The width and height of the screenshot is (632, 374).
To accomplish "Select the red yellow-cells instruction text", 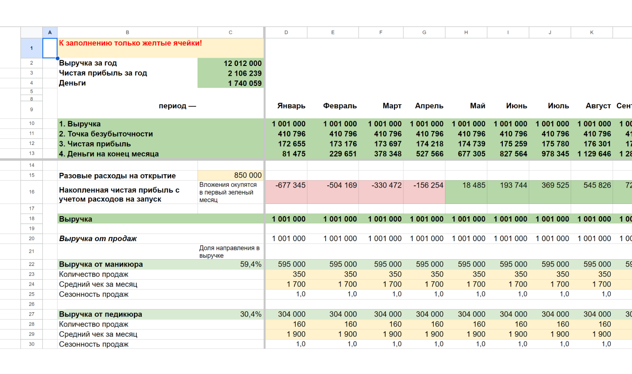I will pos(131,43).
